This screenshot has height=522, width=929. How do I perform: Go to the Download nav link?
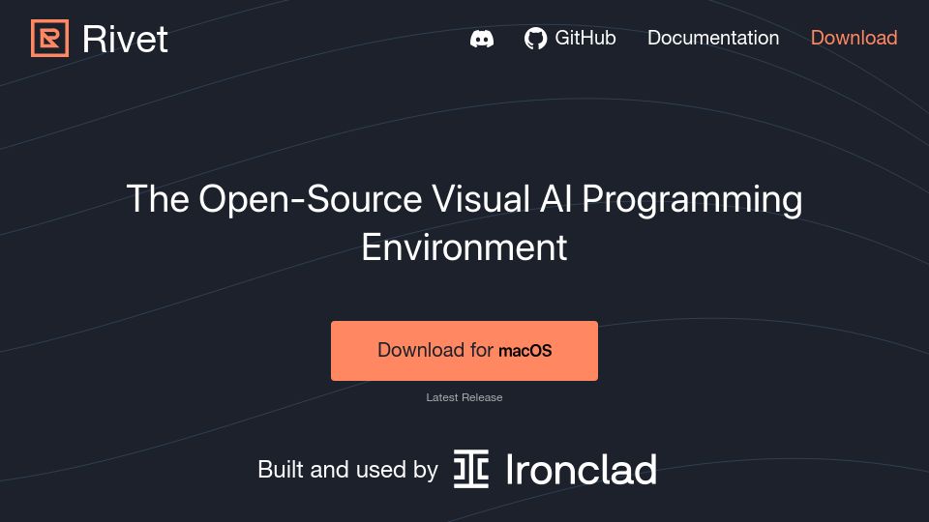tap(854, 38)
